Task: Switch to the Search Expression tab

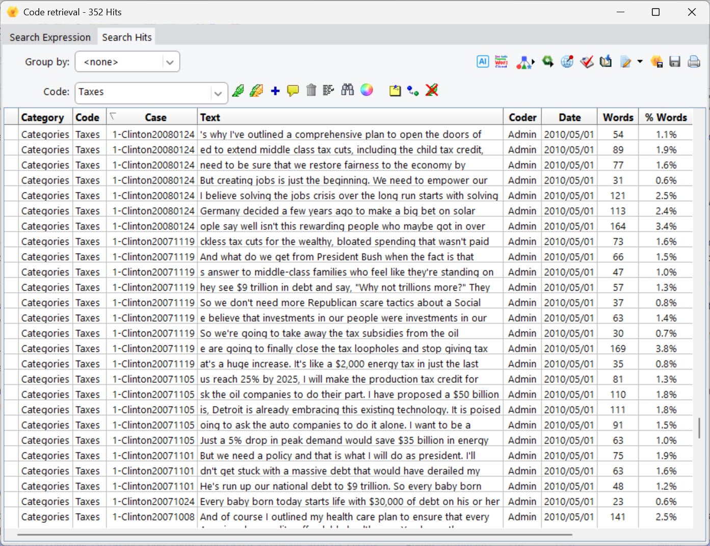Action: [50, 37]
